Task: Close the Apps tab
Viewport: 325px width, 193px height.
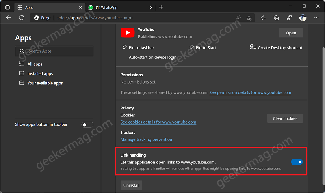Action: pyautogui.click(x=80, y=8)
